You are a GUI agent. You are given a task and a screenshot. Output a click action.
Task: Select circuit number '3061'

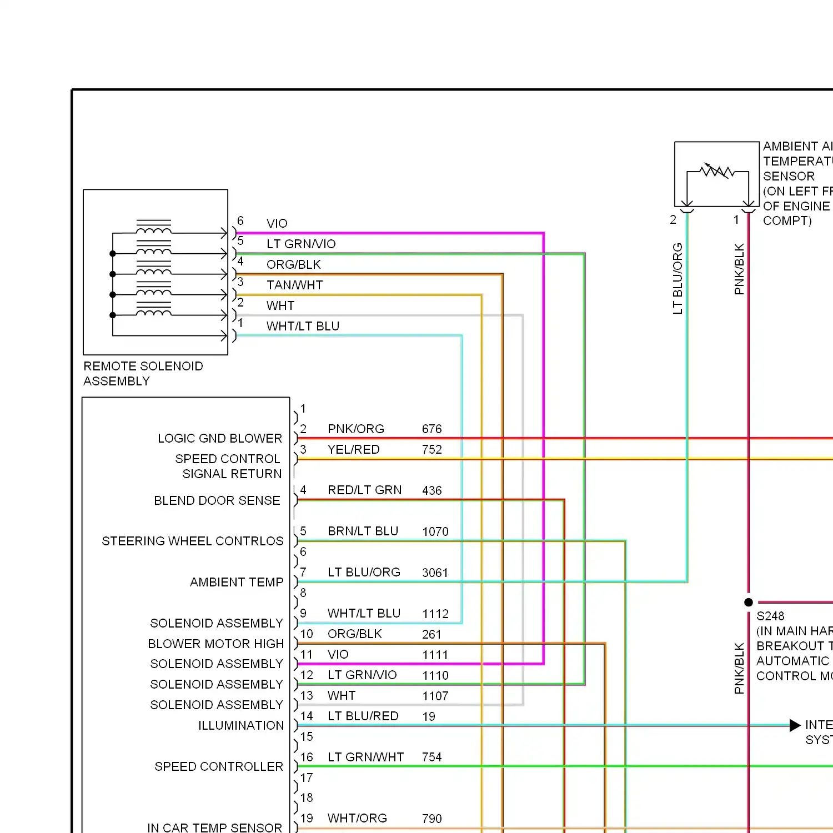(435, 573)
